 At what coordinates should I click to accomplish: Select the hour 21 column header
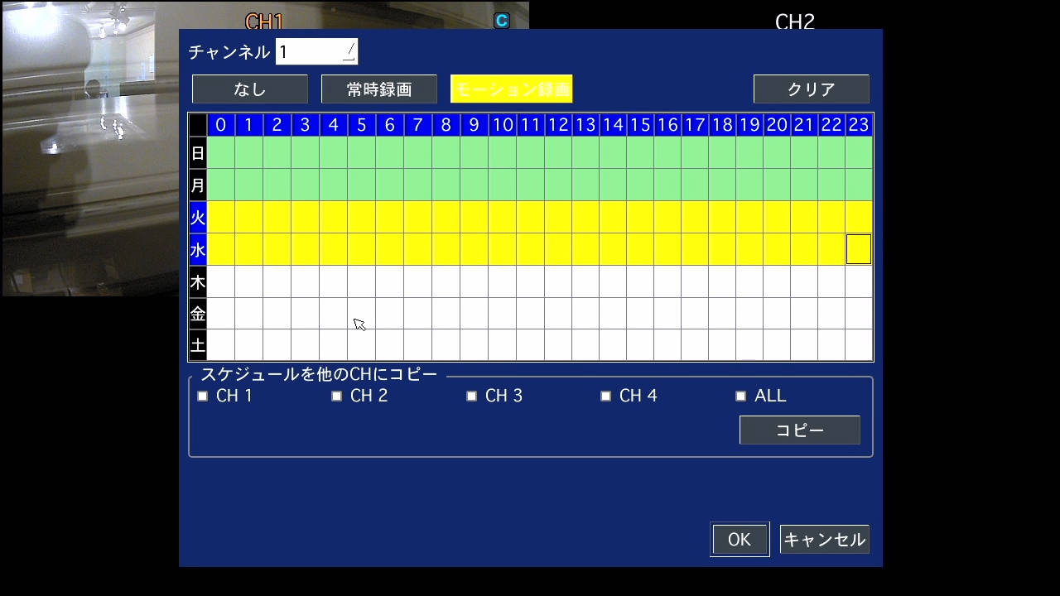pyautogui.click(x=804, y=125)
